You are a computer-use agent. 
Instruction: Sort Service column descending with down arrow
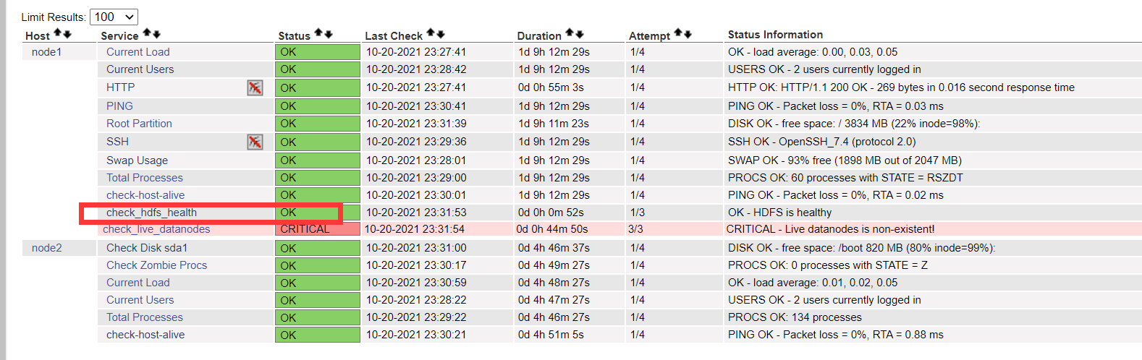(x=156, y=34)
